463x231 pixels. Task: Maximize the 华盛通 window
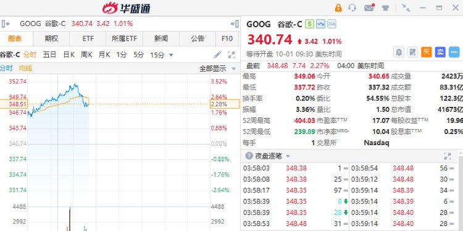[439, 7]
